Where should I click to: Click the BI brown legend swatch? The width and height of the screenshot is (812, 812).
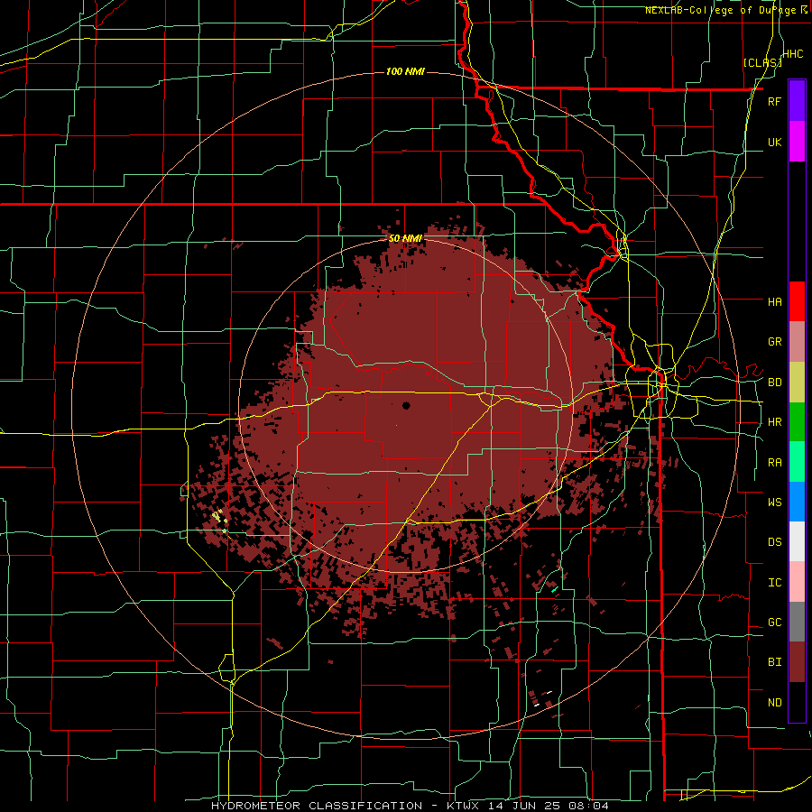tap(797, 662)
